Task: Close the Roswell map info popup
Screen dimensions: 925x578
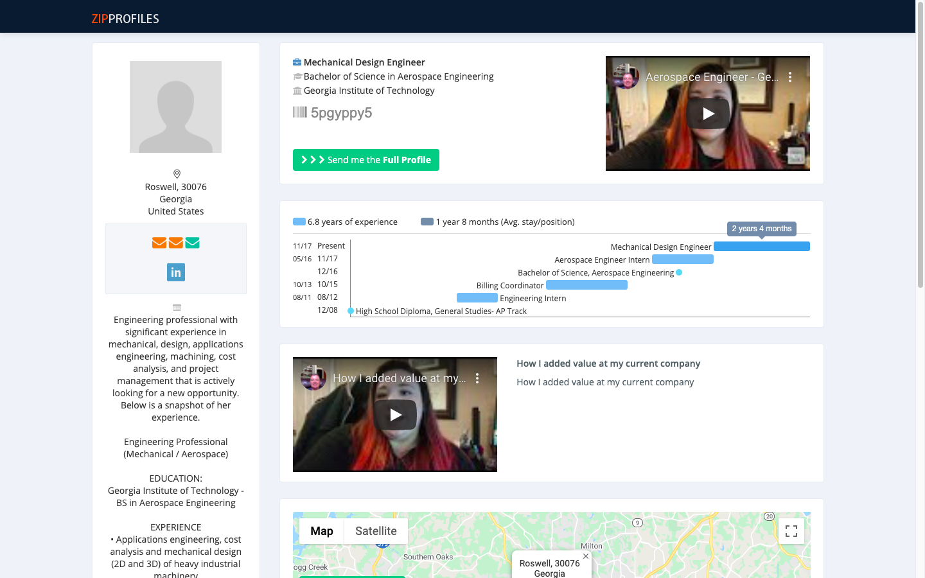Action: [x=586, y=556]
